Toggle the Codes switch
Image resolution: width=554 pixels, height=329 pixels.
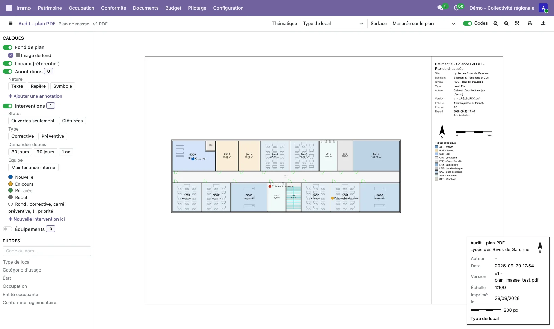tap(467, 24)
